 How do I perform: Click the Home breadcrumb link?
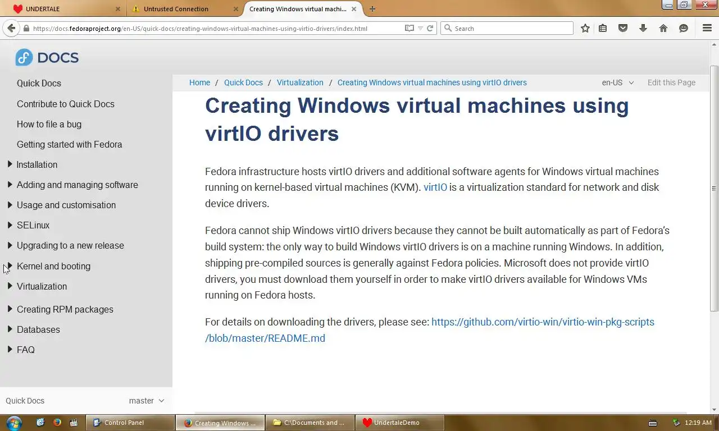coord(199,82)
